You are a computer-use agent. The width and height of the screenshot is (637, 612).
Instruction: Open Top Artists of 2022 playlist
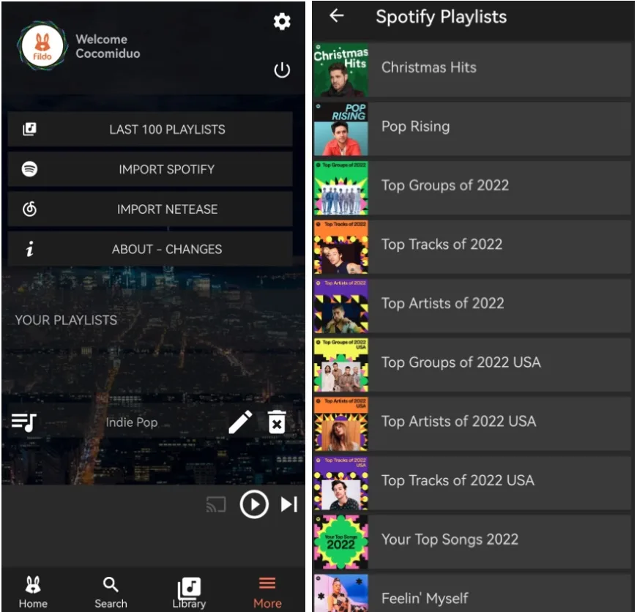(472, 306)
